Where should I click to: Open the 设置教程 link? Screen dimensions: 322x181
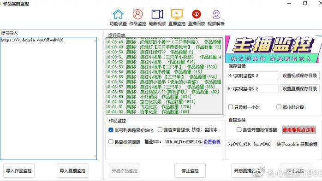[212, 142]
